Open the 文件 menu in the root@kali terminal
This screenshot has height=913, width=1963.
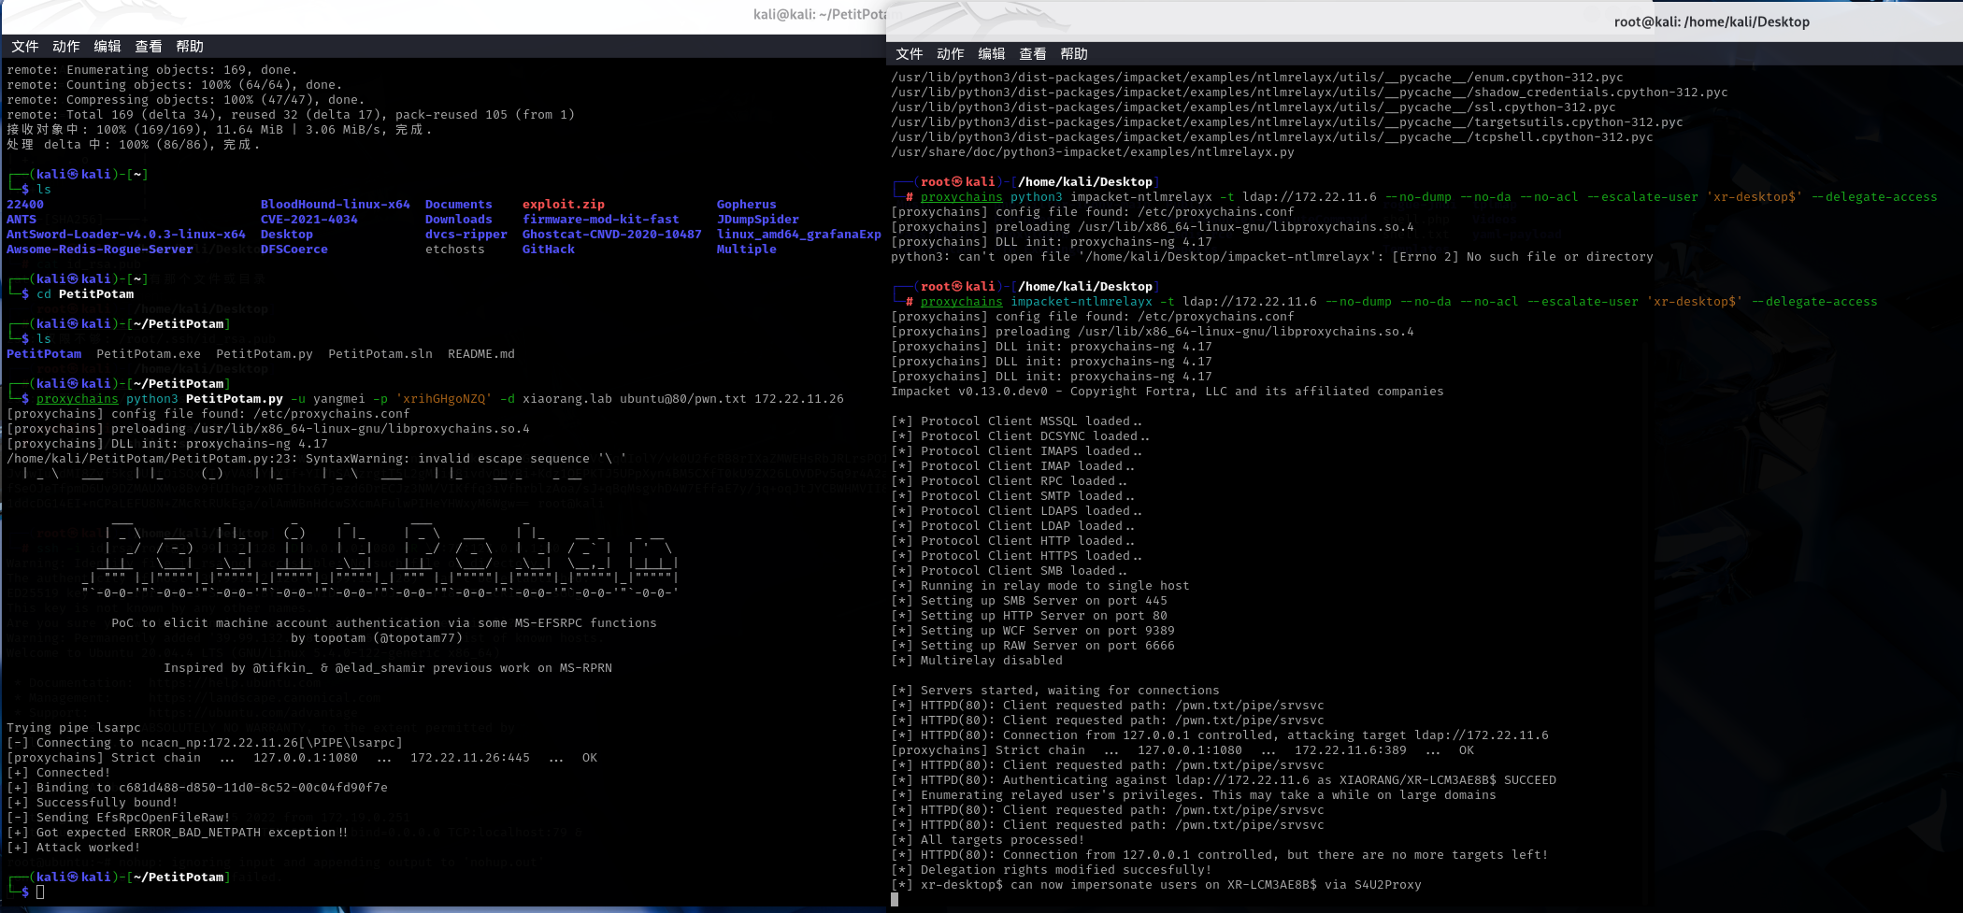pyautogui.click(x=909, y=54)
